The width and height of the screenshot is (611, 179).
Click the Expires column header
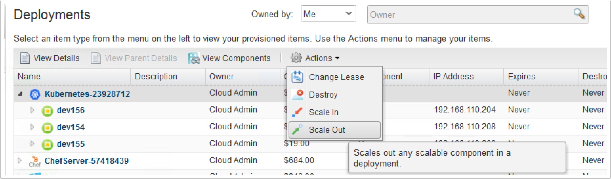point(521,77)
